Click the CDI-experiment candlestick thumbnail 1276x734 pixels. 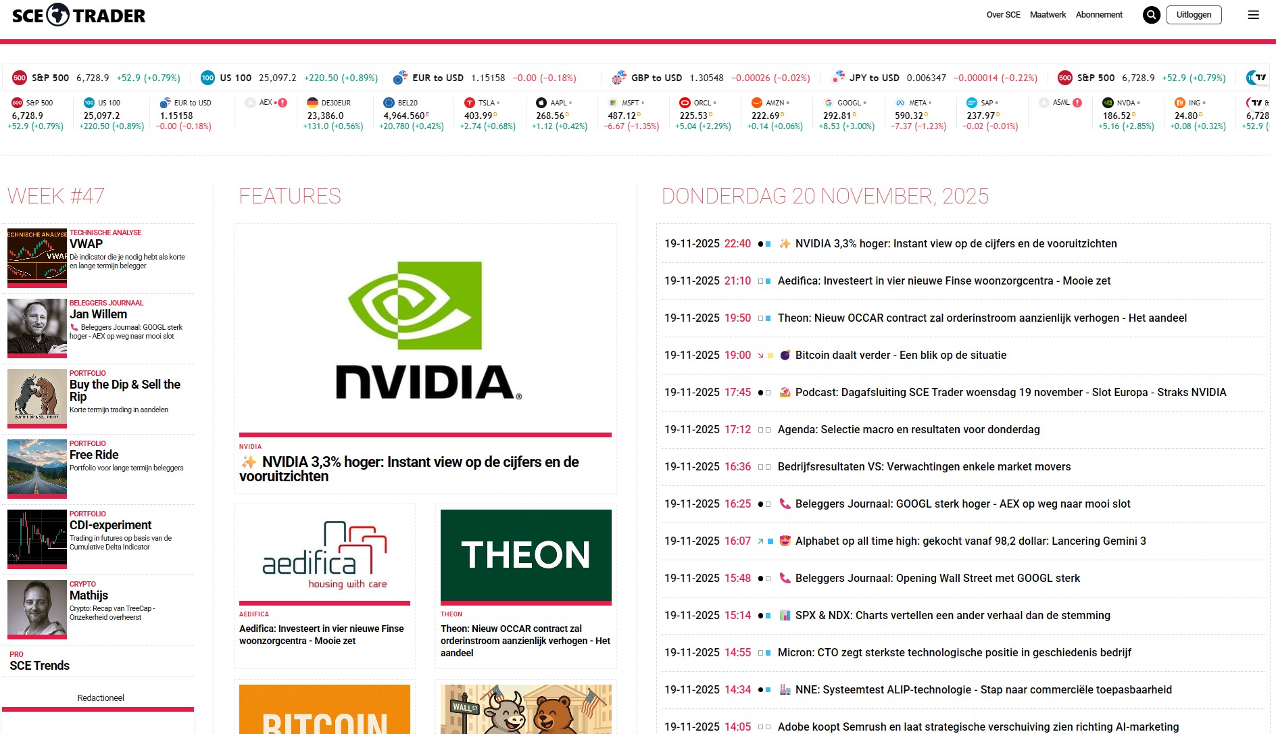(37, 539)
